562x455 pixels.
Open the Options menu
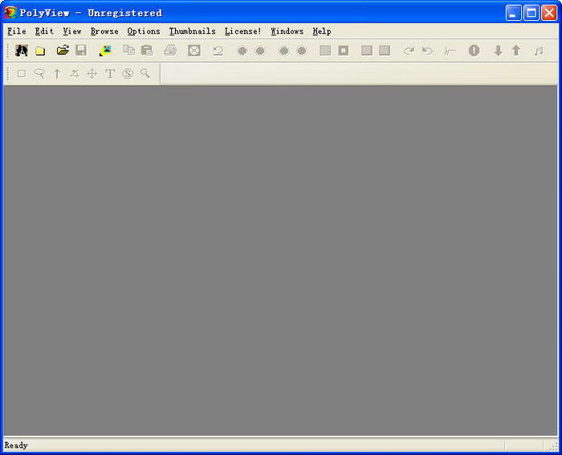click(144, 31)
